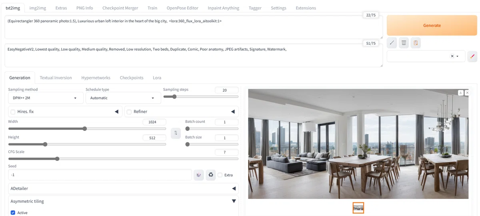
Task: Swap width and height values
Action: coord(176,133)
